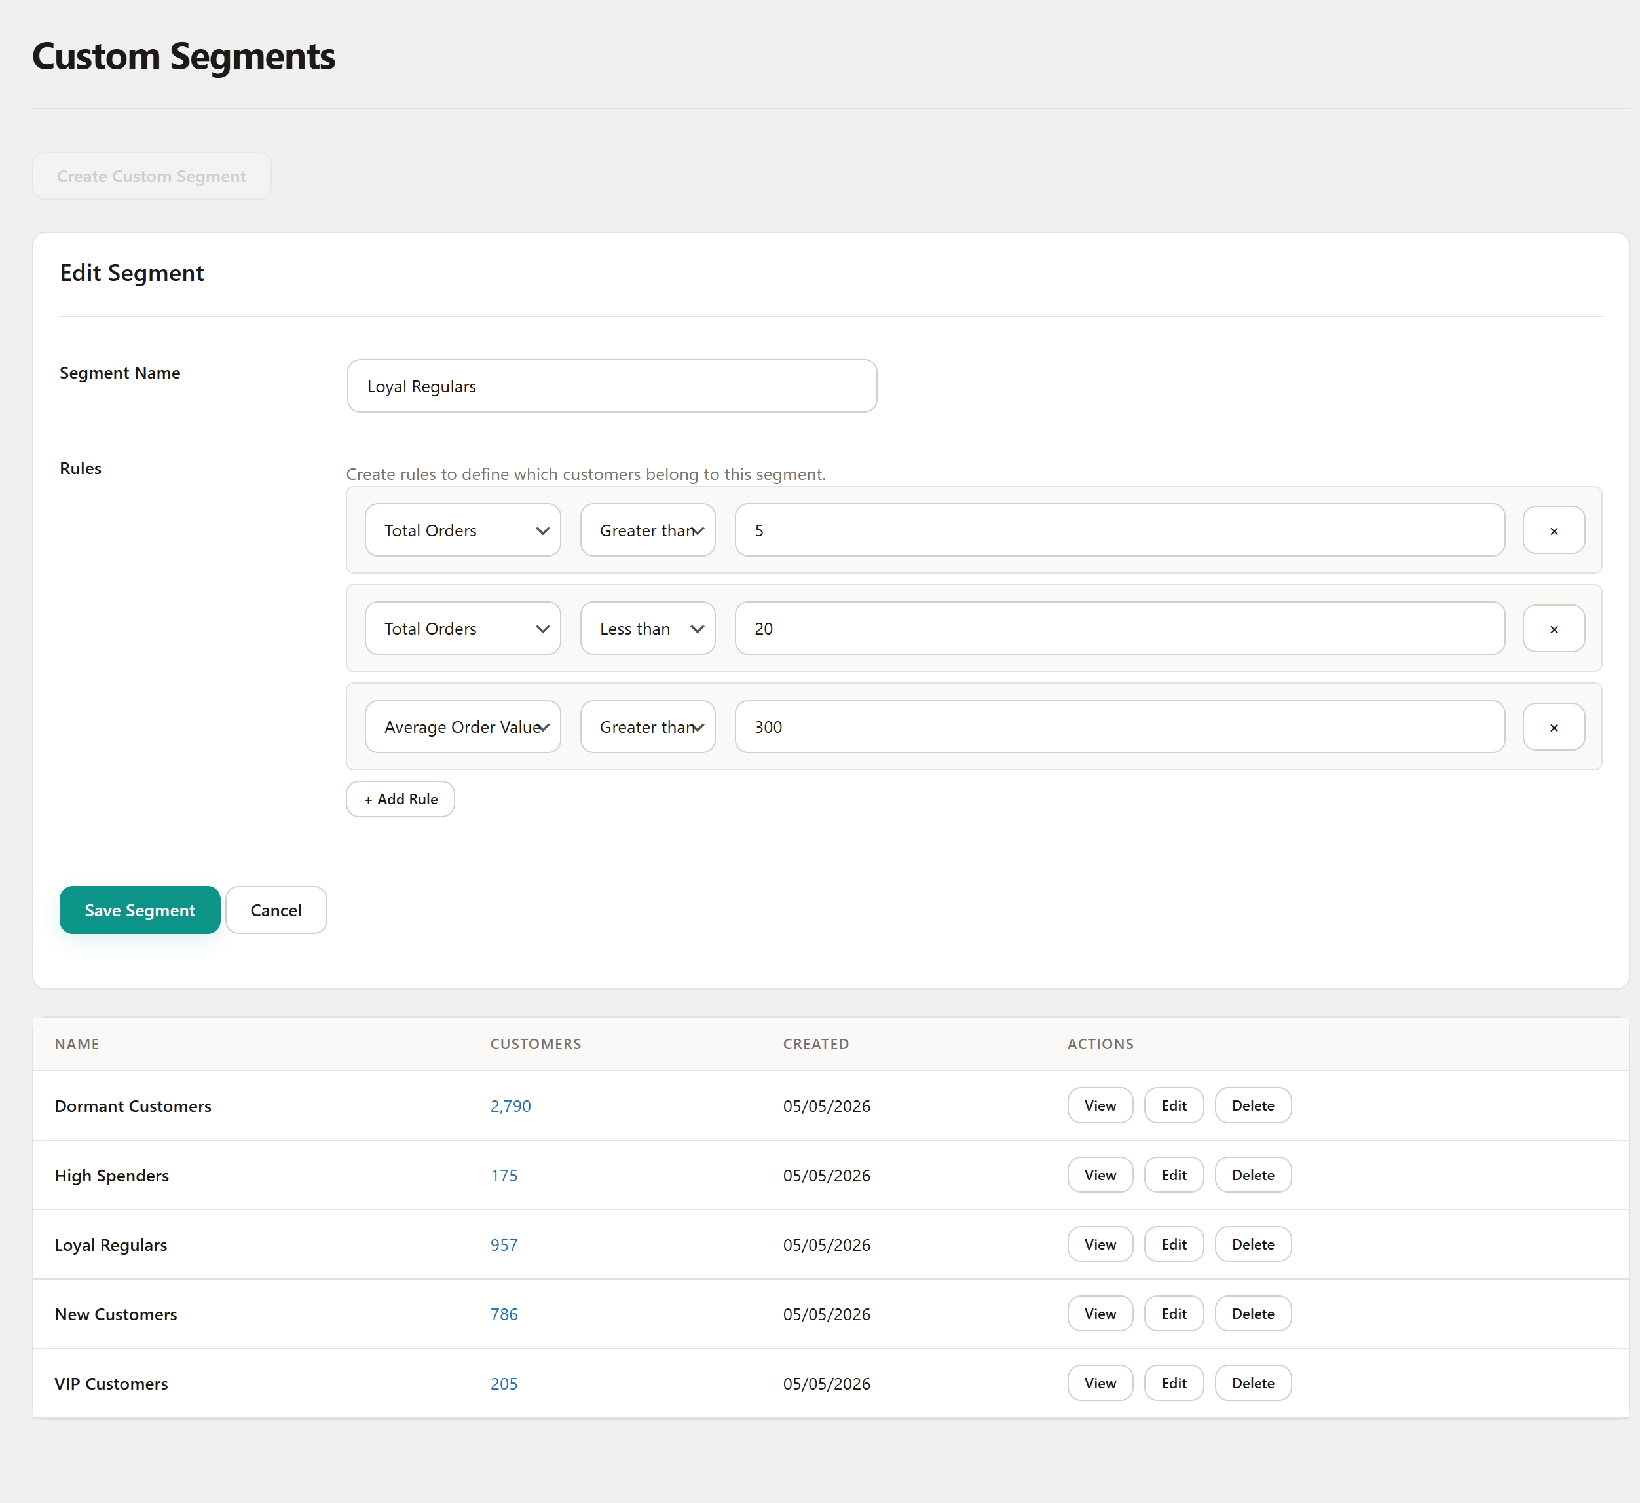Delete the VIP Customers segment
This screenshot has height=1503, width=1640.
pyautogui.click(x=1253, y=1383)
